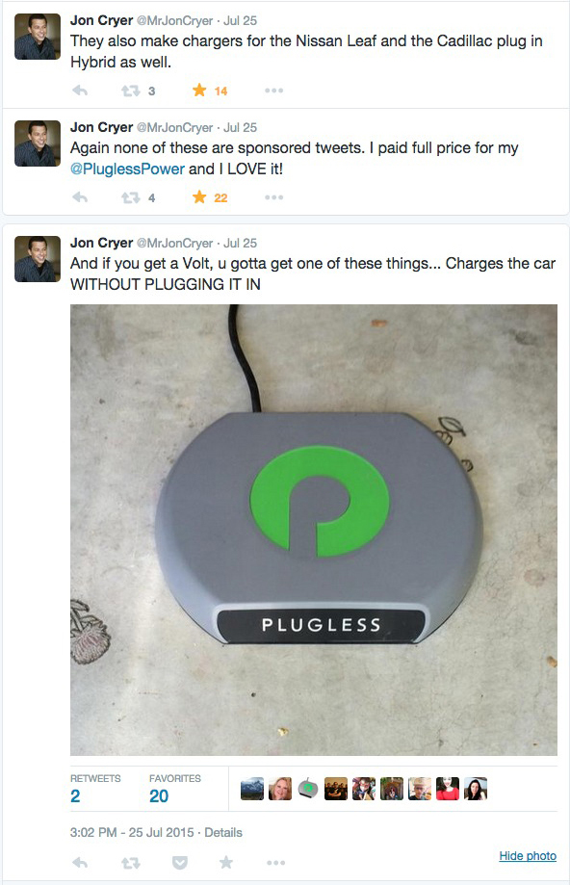
Task: View the 20 favorites list
Action: click(x=175, y=789)
